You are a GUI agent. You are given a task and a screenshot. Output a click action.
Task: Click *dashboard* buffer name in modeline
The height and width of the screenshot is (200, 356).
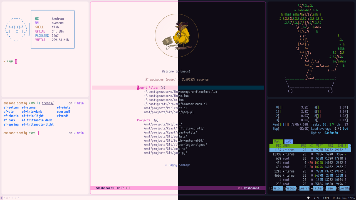[105, 188]
